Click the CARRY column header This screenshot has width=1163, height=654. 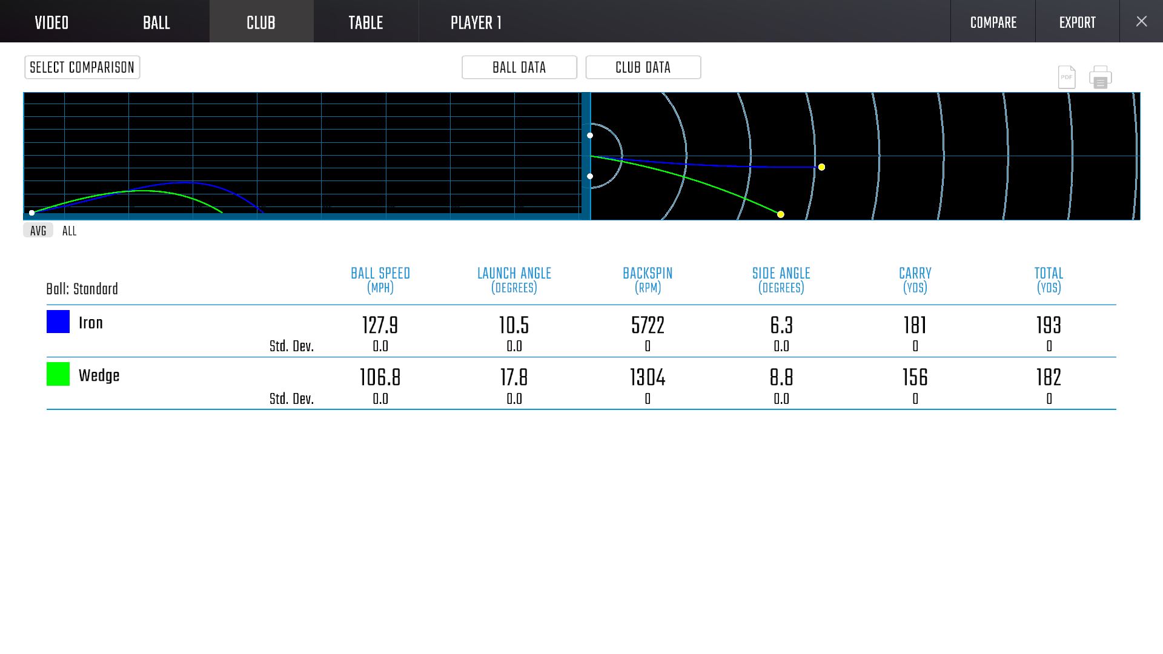pos(915,280)
